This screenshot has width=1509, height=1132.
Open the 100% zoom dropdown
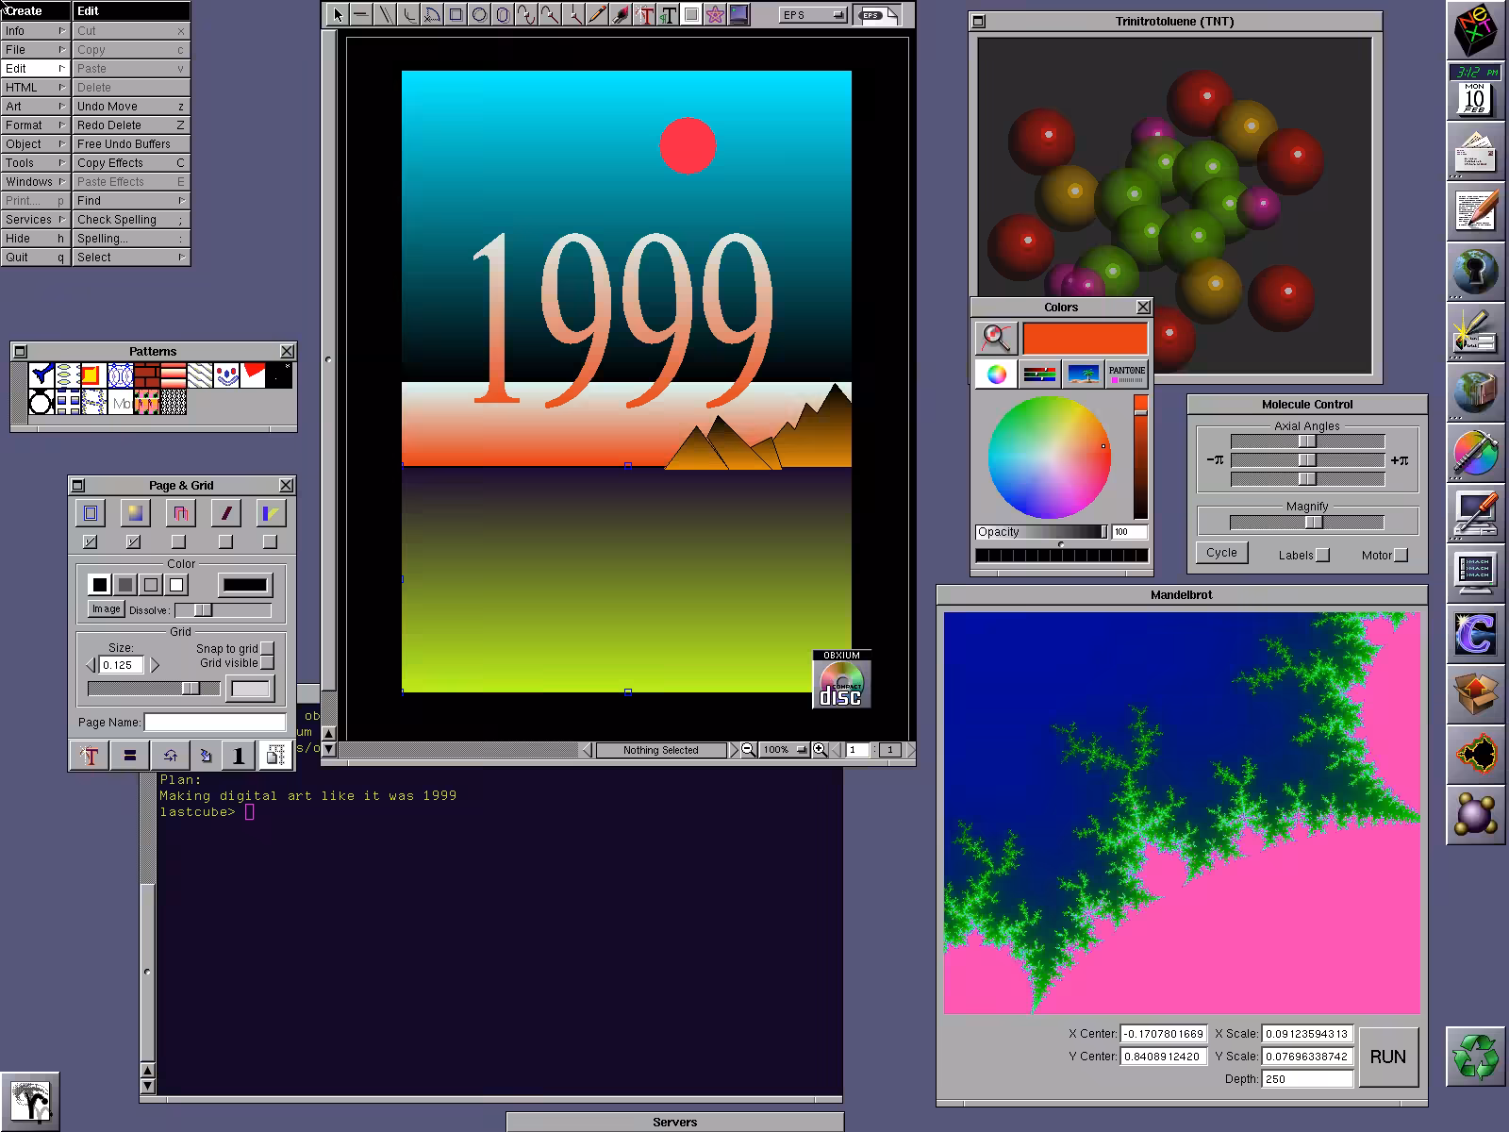784,750
